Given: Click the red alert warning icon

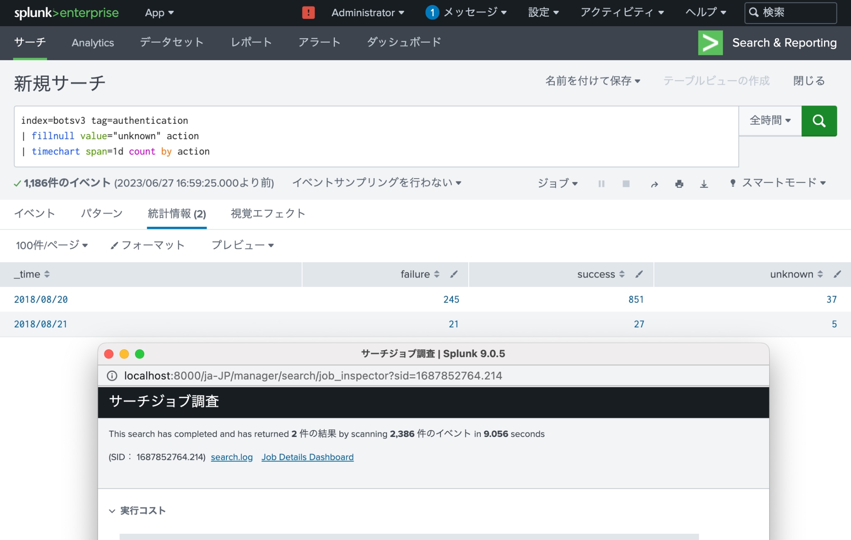Looking at the screenshot, I should click(308, 12).
